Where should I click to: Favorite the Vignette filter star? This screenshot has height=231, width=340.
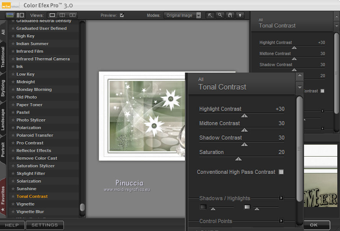click(x=13, y=204)
